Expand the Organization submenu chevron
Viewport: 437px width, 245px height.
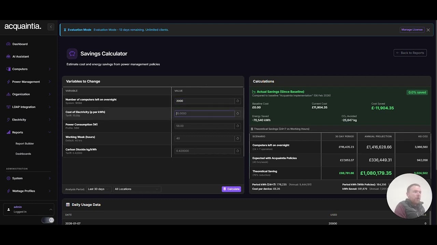point(50,94)
